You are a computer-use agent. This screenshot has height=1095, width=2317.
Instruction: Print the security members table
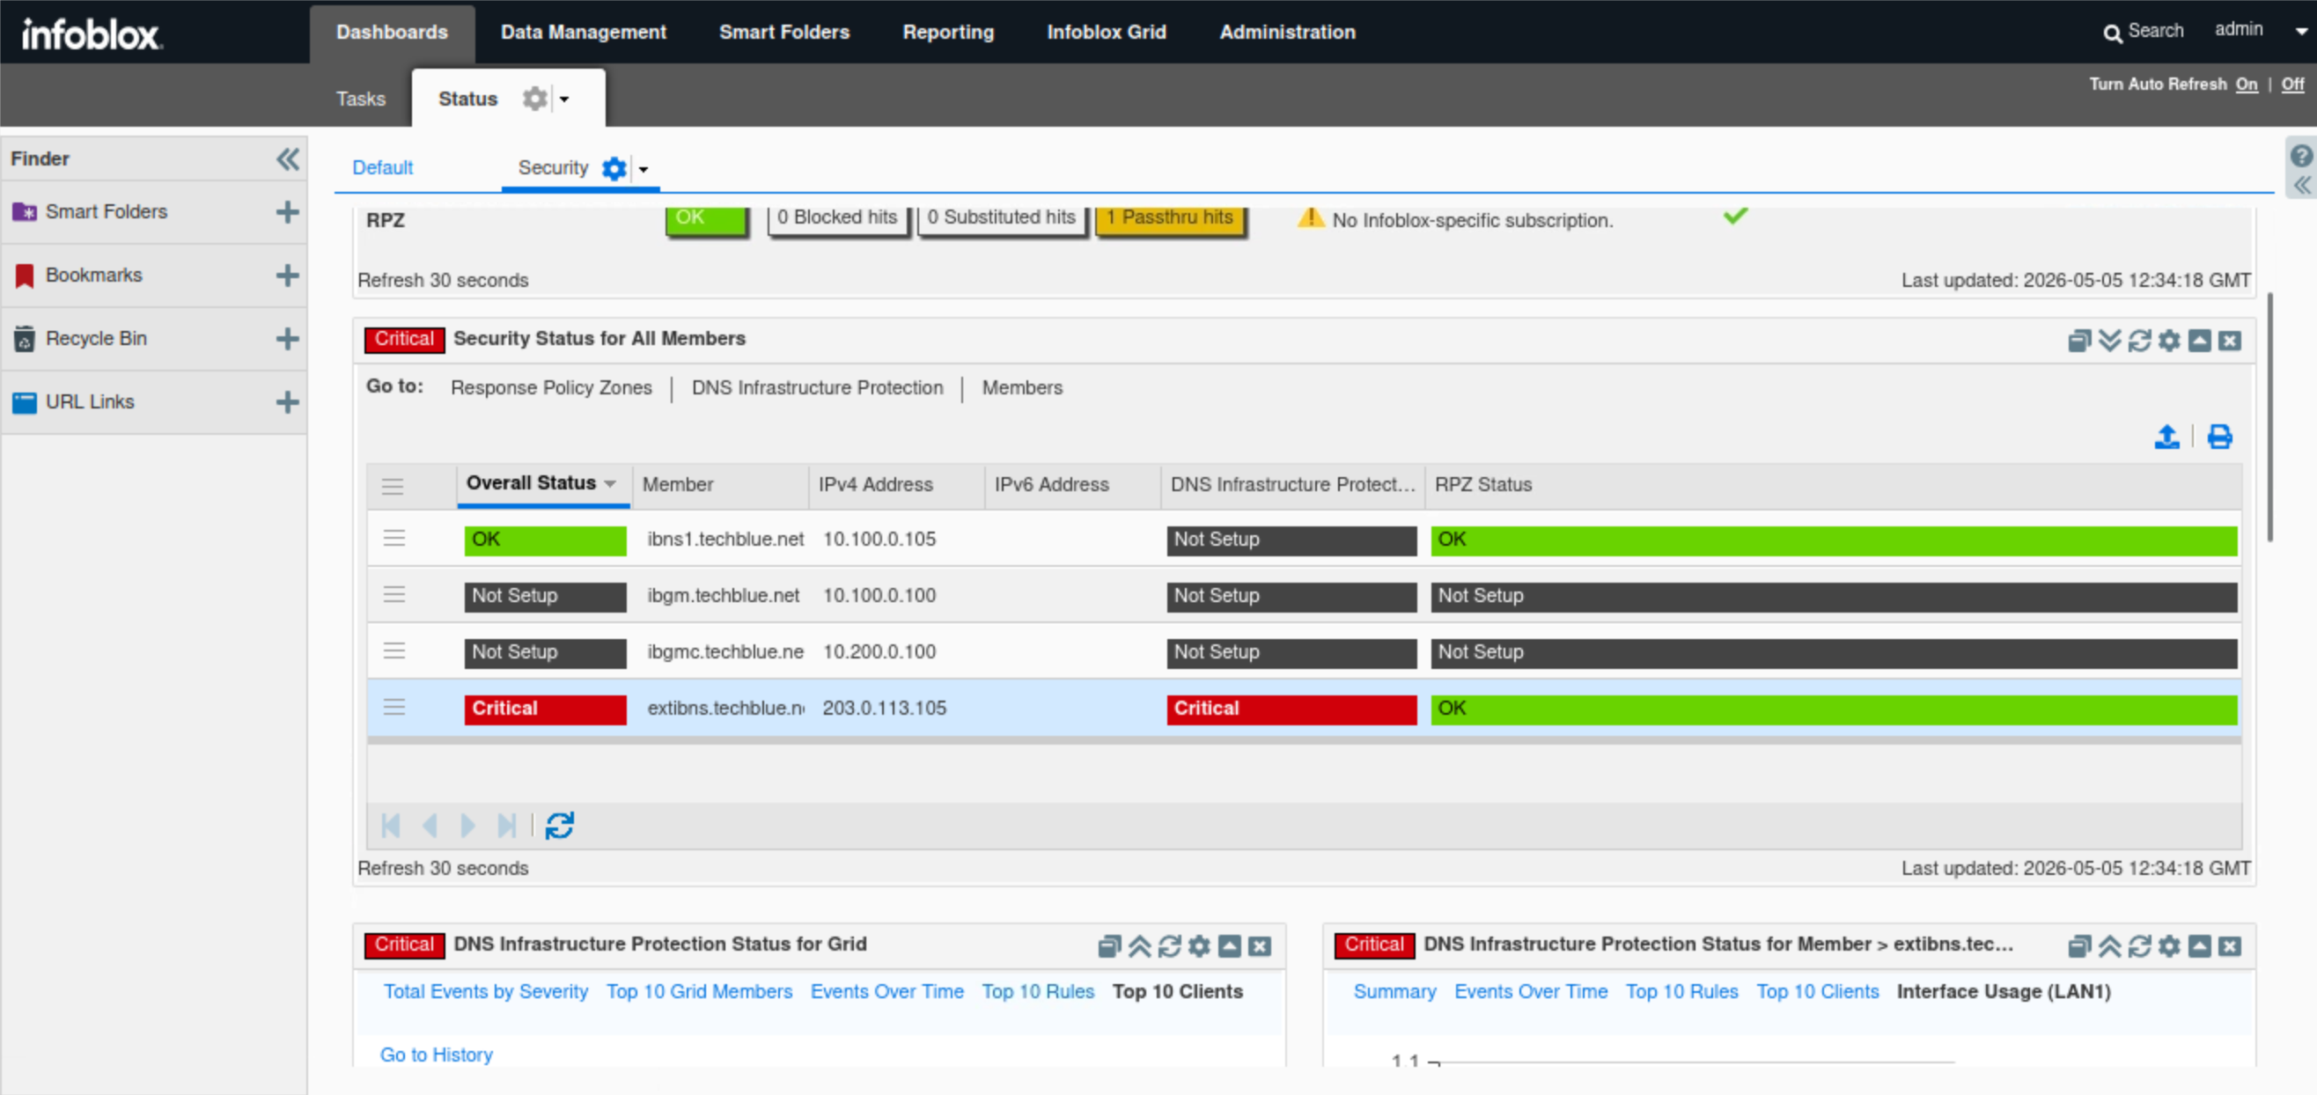2219,437
